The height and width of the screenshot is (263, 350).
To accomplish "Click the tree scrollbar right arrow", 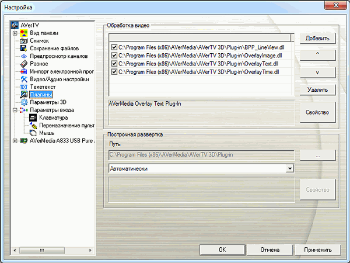I will 90,250.
